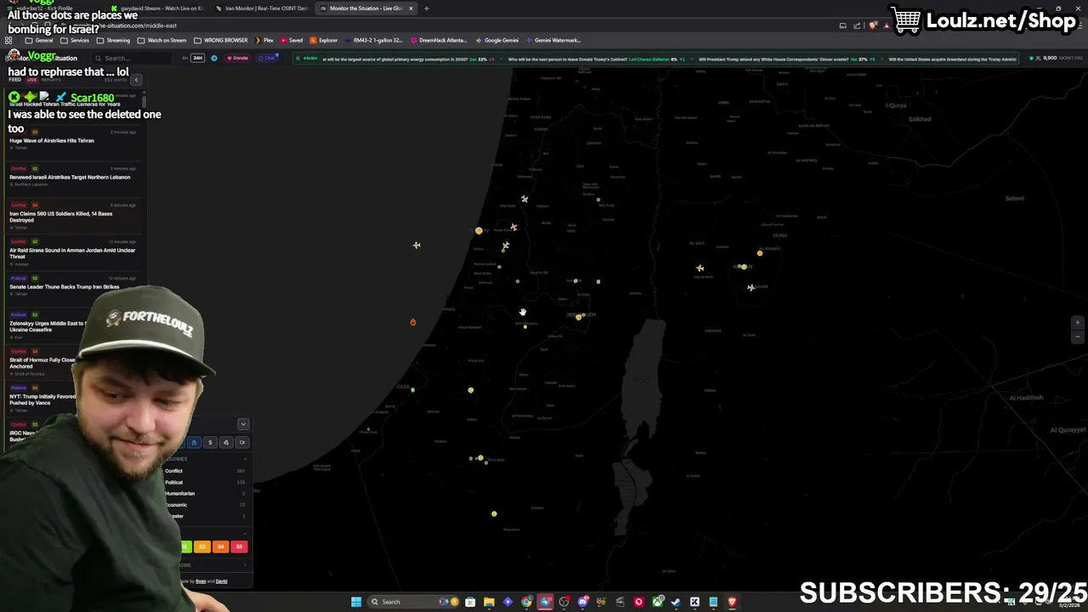Open the DreamHack Atlanta bookmark

439,40
